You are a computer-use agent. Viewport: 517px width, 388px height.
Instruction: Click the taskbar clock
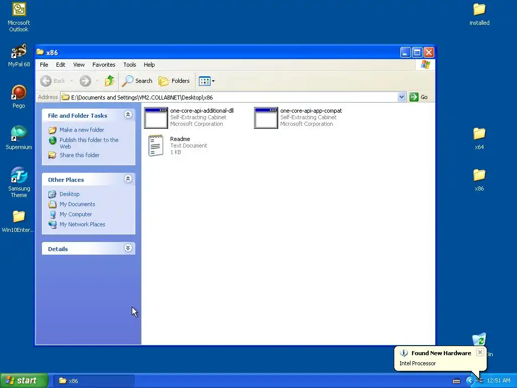click(498, 381)
